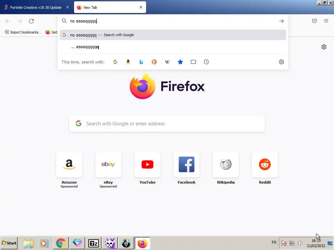Search in open Tabs icon

(193, 62)
